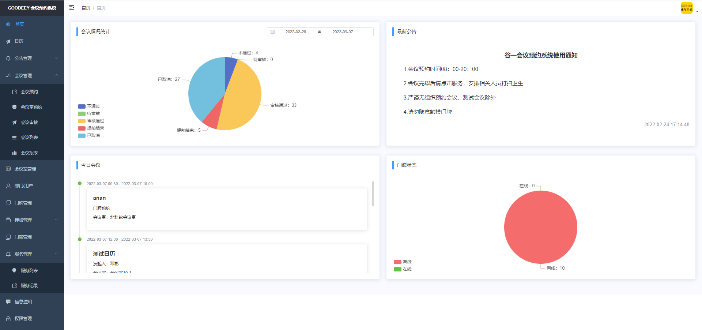Click the timeline dot for 09:30 meeting

click(80, 183)
